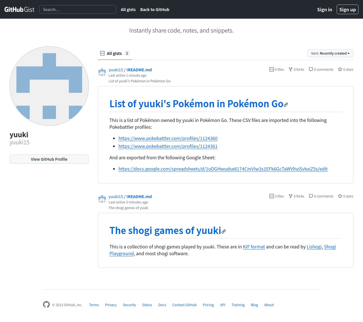This screenshot has width=363, height=322.
Task: Open yuuki15 author link on Pokémon gist
Action: coord(116,70)
